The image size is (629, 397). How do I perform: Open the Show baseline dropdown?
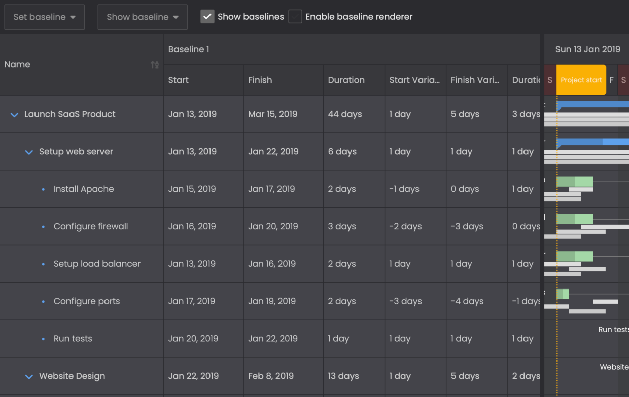point(142,16)
